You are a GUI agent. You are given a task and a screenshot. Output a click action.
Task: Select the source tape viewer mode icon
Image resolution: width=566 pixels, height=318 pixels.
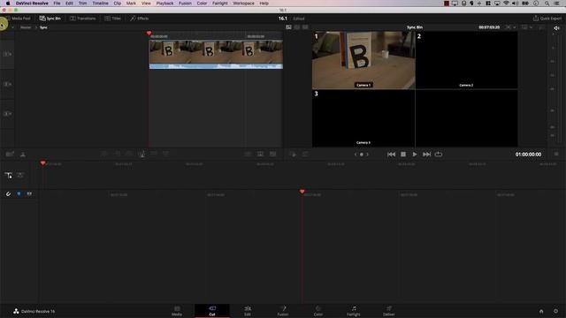pos(297,27)
